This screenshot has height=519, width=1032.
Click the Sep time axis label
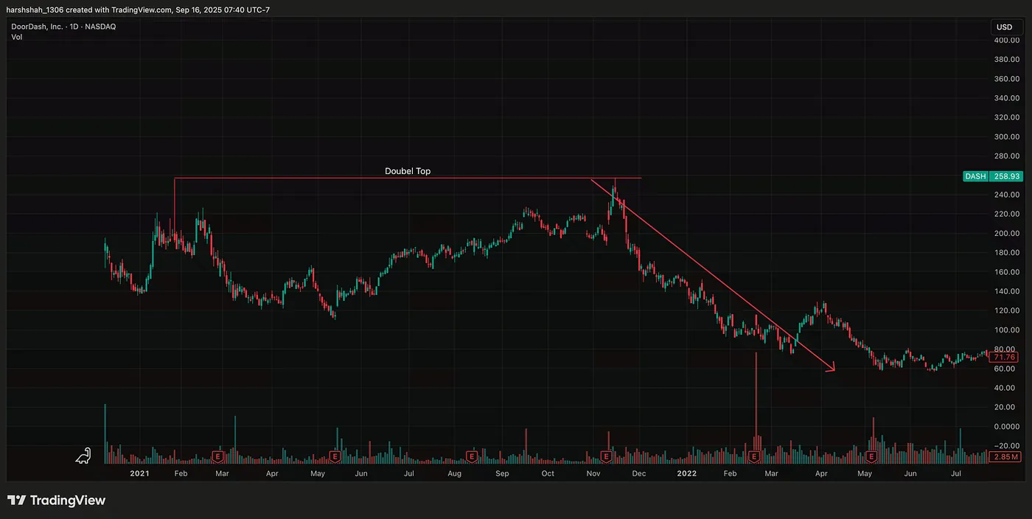pos(502,473)
